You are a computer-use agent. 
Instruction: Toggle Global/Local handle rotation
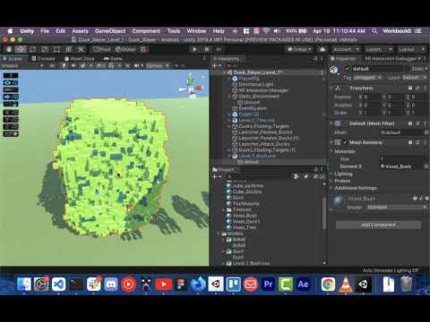coord(125,49)
